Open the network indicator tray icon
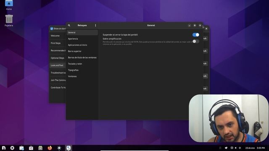The height and width of the screenshot is (151, 269). [x=240, y=148]
